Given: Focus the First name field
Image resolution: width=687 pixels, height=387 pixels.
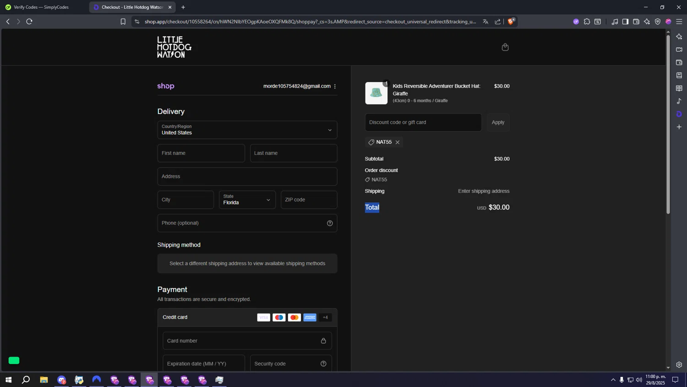Looking at the screenshot, I should click(x=201, y=153).
